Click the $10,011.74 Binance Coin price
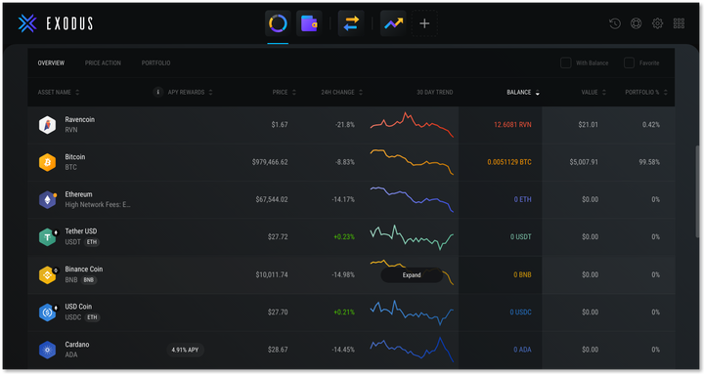 (x=272, y=274)
